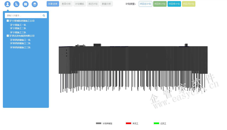Open the 数据分析 tab
The height and width of the screenshot is (130, 227).
(106, 4)
